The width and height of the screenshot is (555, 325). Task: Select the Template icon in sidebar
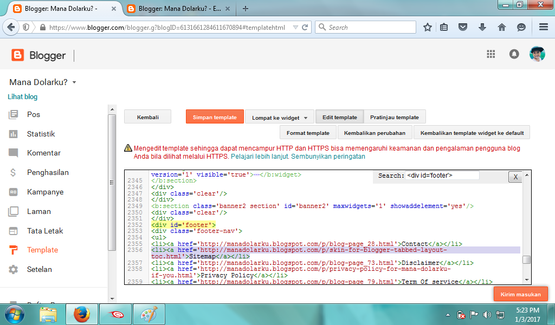13,250
